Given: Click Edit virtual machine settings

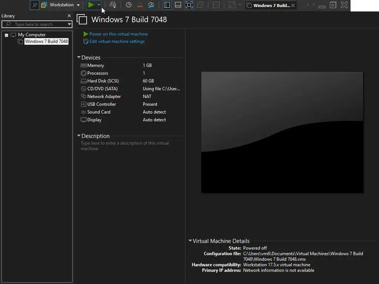Looking at the screenshot, I should (117, 41).
